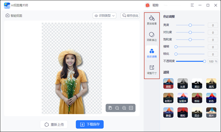The width and height of the screenshot is (221, 132).
Task: Click the 细节优化 button
Action: (x=130, y=15)
